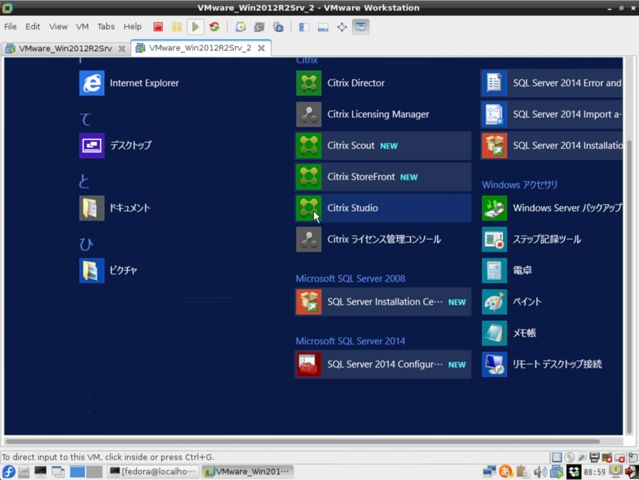Viewport: 639px width, 480px height.
Task: Open the Tabs menu
Action: (x=106, y=27)
